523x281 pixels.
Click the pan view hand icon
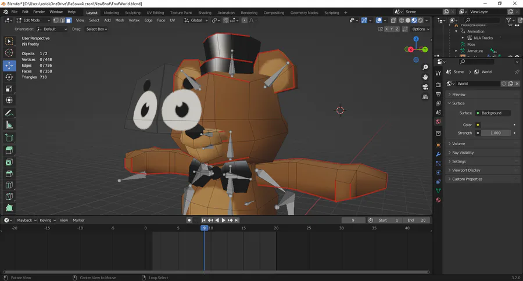pyautogui.click(x=425, y=77)
